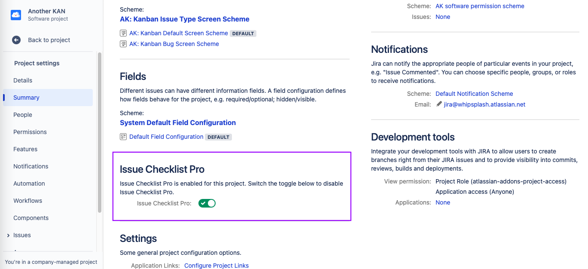Expand the Issues section in sidebar

8,235
